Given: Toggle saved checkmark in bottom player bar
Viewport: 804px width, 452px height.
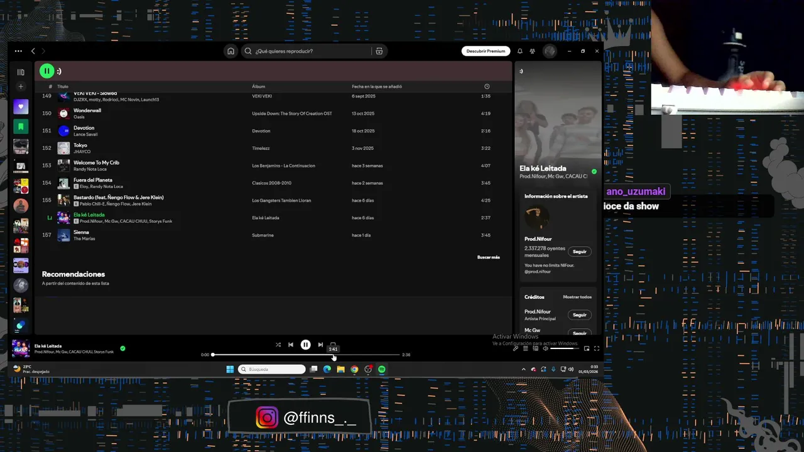Looking at the screenshot, I should (x=122, y=348).
